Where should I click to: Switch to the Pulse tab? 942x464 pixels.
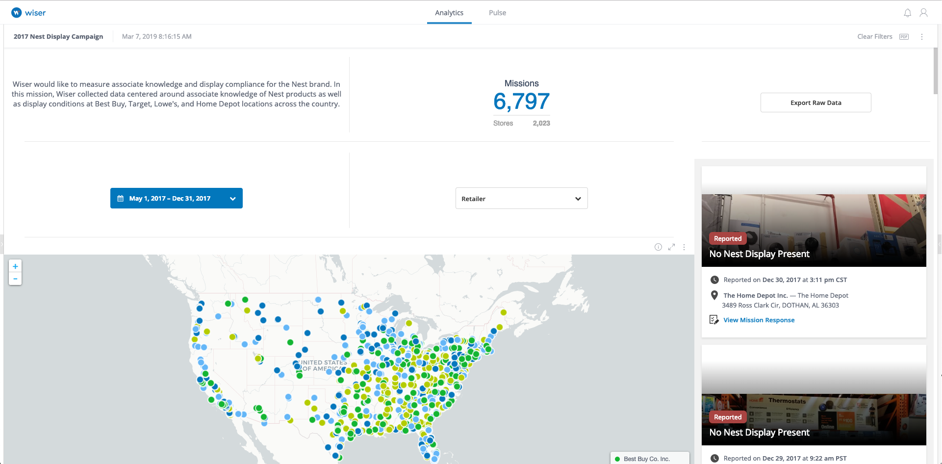point(497,13)
